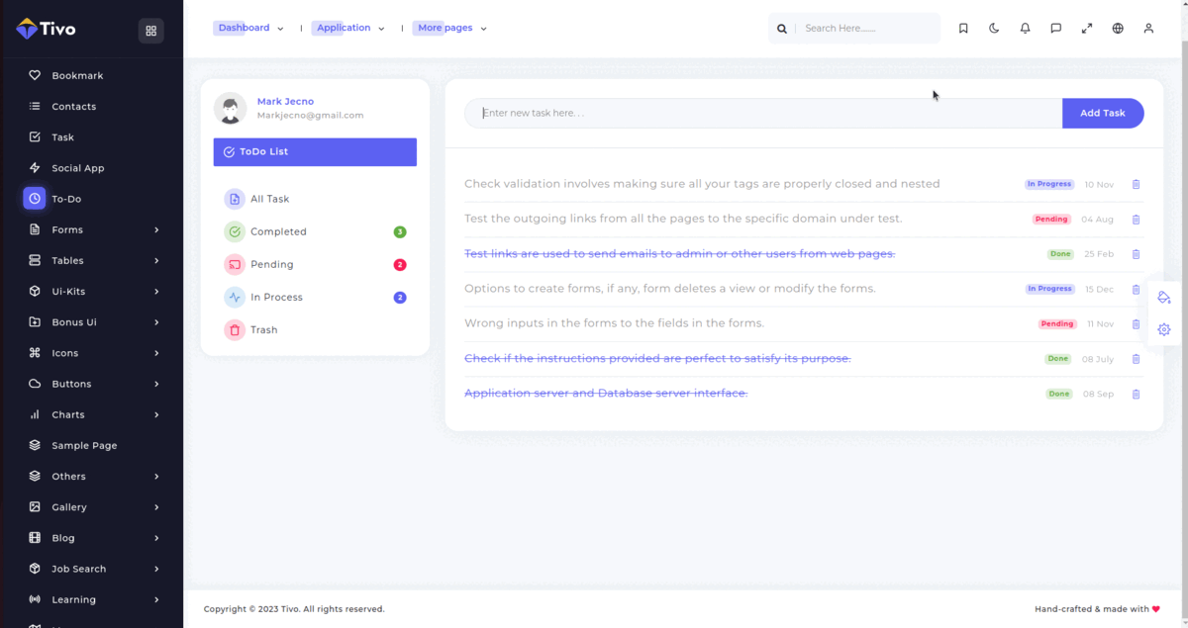This screenshot has height=628, width=1188.
Task: Click the 'Enter new task here' input field
Action: tap(762, 114)
